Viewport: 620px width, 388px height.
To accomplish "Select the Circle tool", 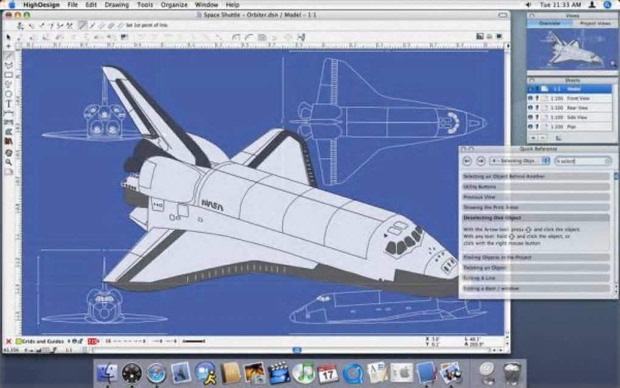I will [x=9, y=94].
